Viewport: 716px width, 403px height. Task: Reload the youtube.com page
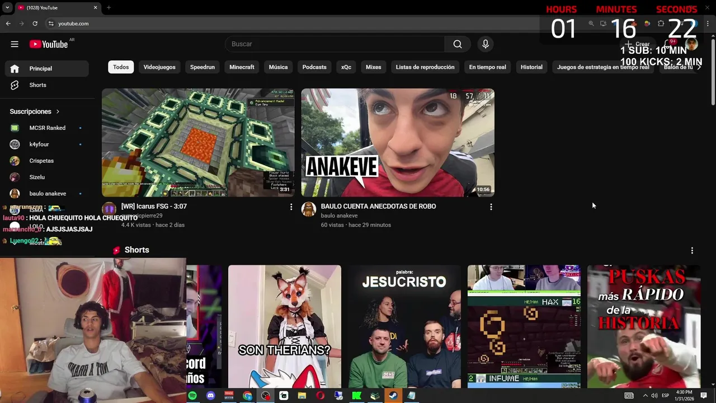(35, 24)
